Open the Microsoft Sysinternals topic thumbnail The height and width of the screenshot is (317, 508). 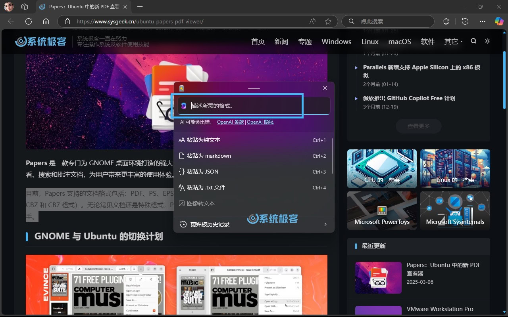tap(455, 210)
